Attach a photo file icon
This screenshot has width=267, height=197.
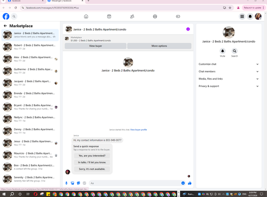pos(73,183)
